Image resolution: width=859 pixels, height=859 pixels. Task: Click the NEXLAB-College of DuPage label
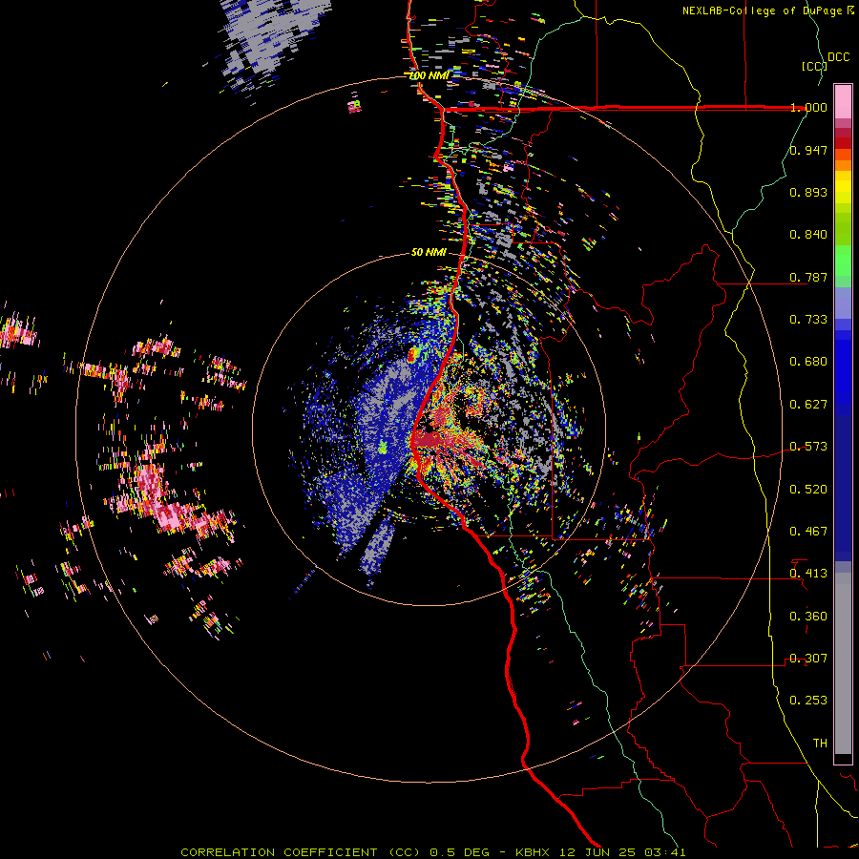(764, 10)
